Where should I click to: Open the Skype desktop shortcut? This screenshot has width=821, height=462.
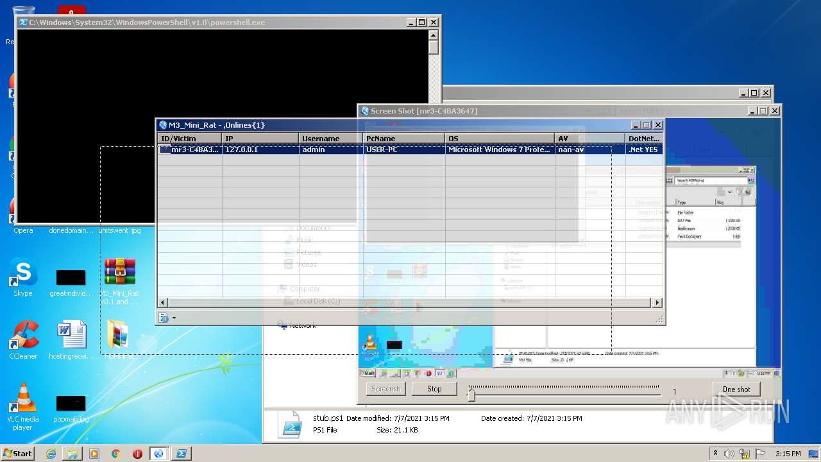(x=22, y=276)
